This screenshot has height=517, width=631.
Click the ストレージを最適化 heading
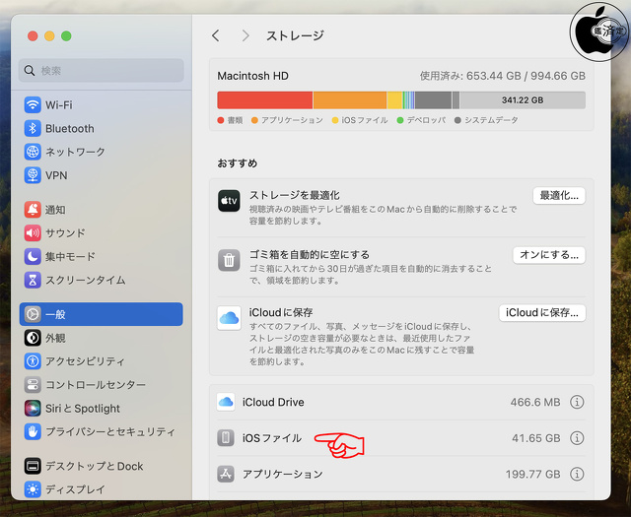point(295,195)
